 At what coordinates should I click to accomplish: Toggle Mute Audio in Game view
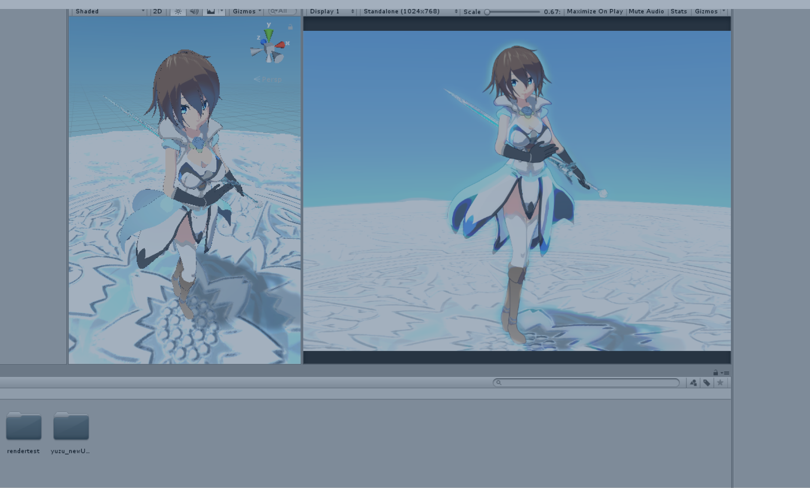pos(646,12)
